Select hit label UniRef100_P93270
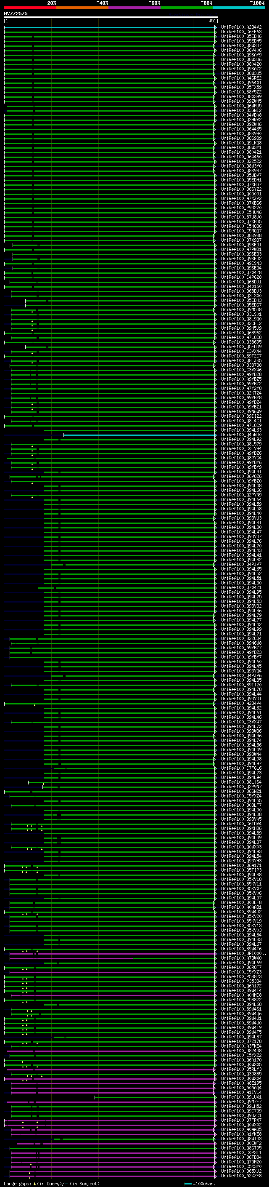269x1187 pixels. tap(241, 208)
